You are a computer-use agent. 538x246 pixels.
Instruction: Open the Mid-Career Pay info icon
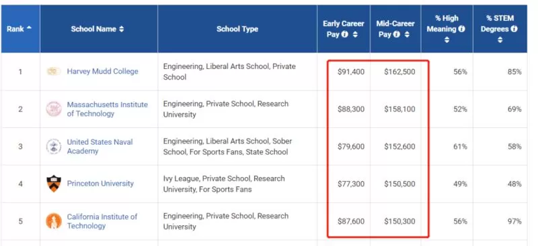(397, 35)
